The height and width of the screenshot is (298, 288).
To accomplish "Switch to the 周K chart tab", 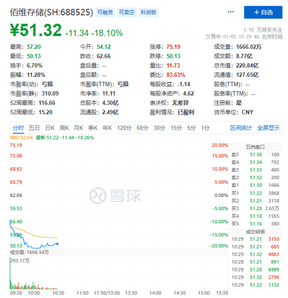I will pos(64,127).
